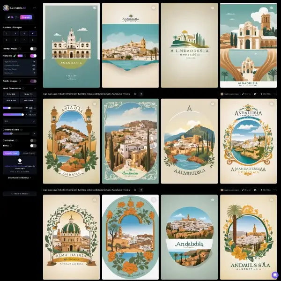Click the info icon next to Guidance Scale

coord(22,130)
